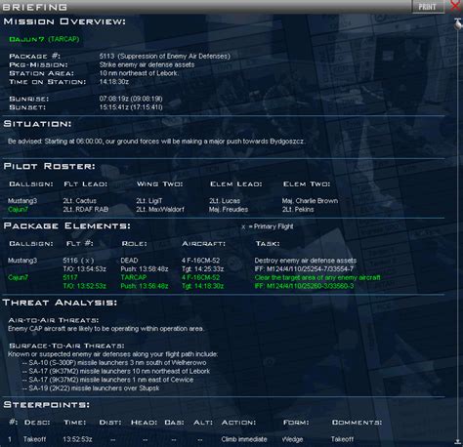This screenshot has width=463, height=447.
Task: Click the 'x = Primary Flight' legend
Action: [x=268, y=226]
